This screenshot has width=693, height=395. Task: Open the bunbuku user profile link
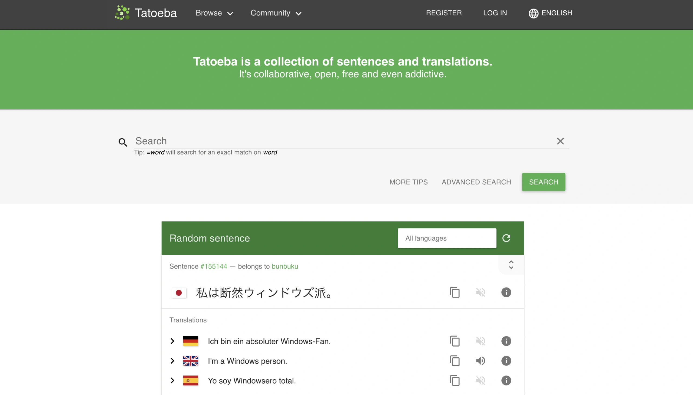pyautogui.click(x=285, y=266)
